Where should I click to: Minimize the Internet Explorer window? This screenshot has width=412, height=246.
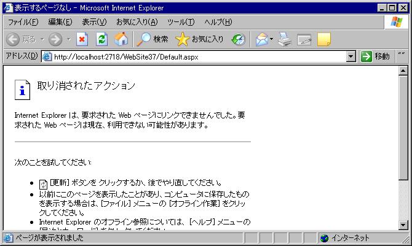[382, 8]
